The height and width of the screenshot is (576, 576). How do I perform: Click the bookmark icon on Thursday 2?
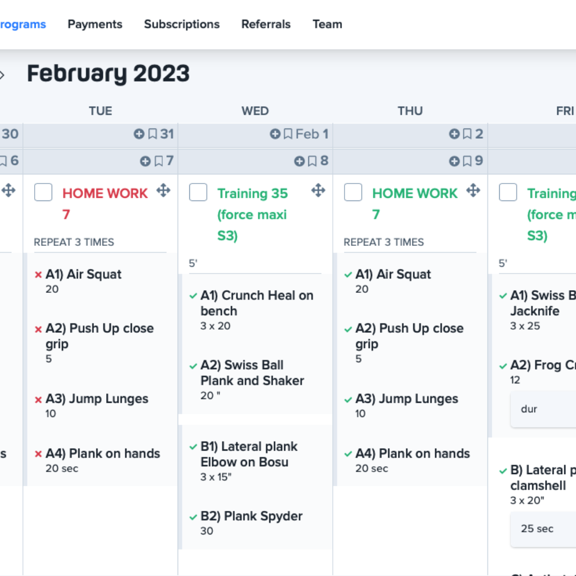tap(467, 134)
